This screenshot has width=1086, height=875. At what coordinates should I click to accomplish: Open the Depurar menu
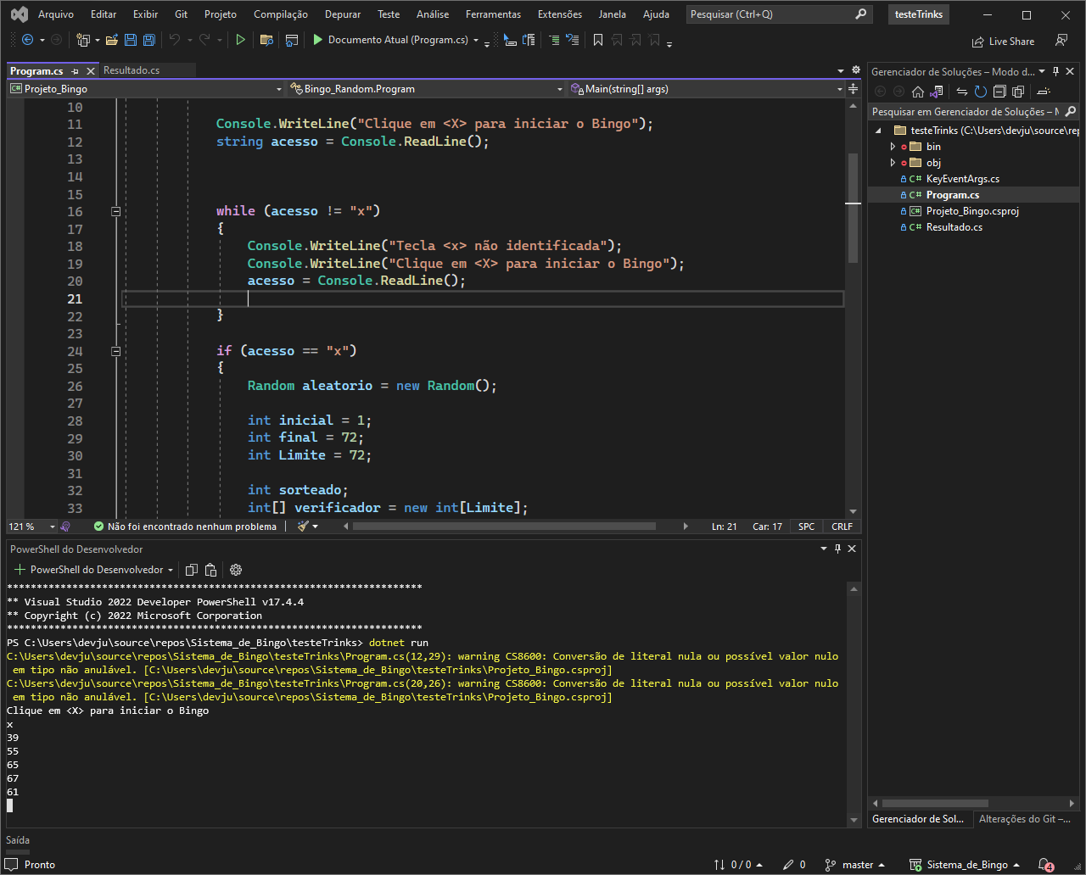tap(342, 14)
